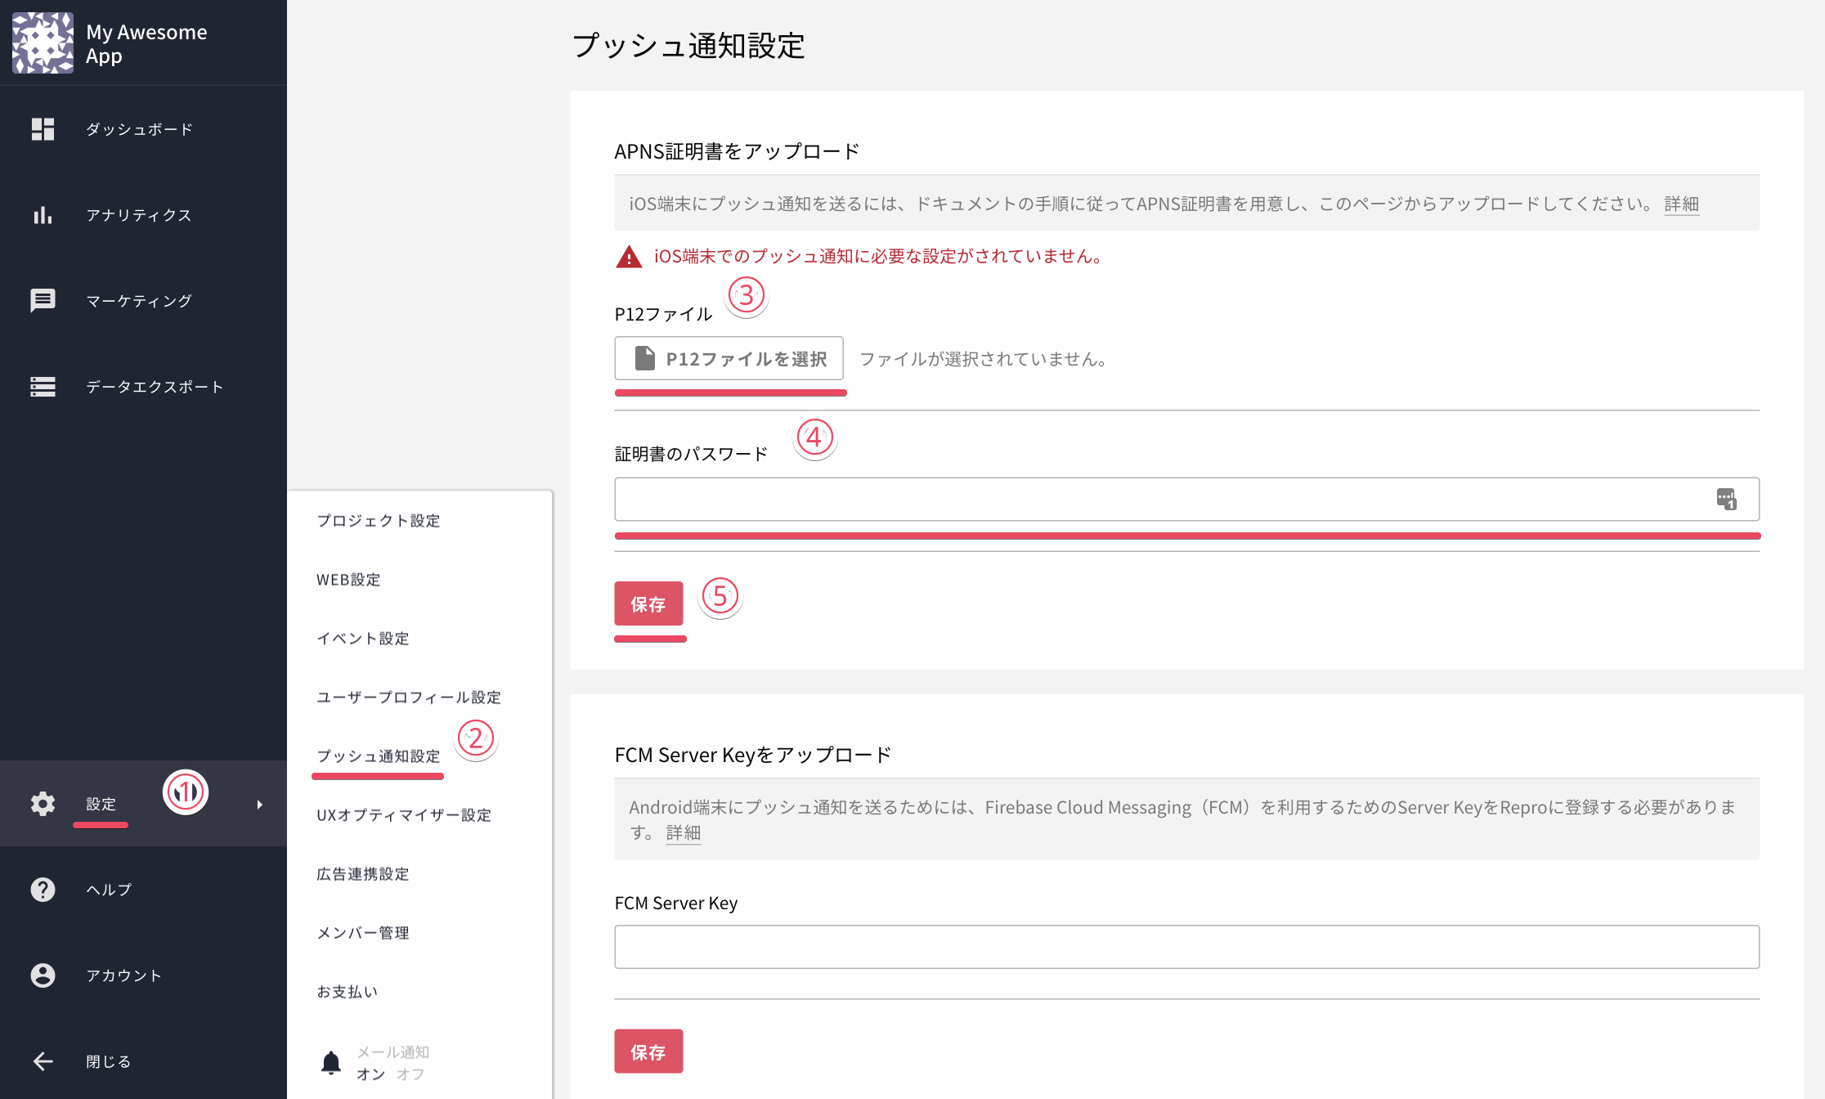Select 閉じる in sidebar

point(109,1061)
